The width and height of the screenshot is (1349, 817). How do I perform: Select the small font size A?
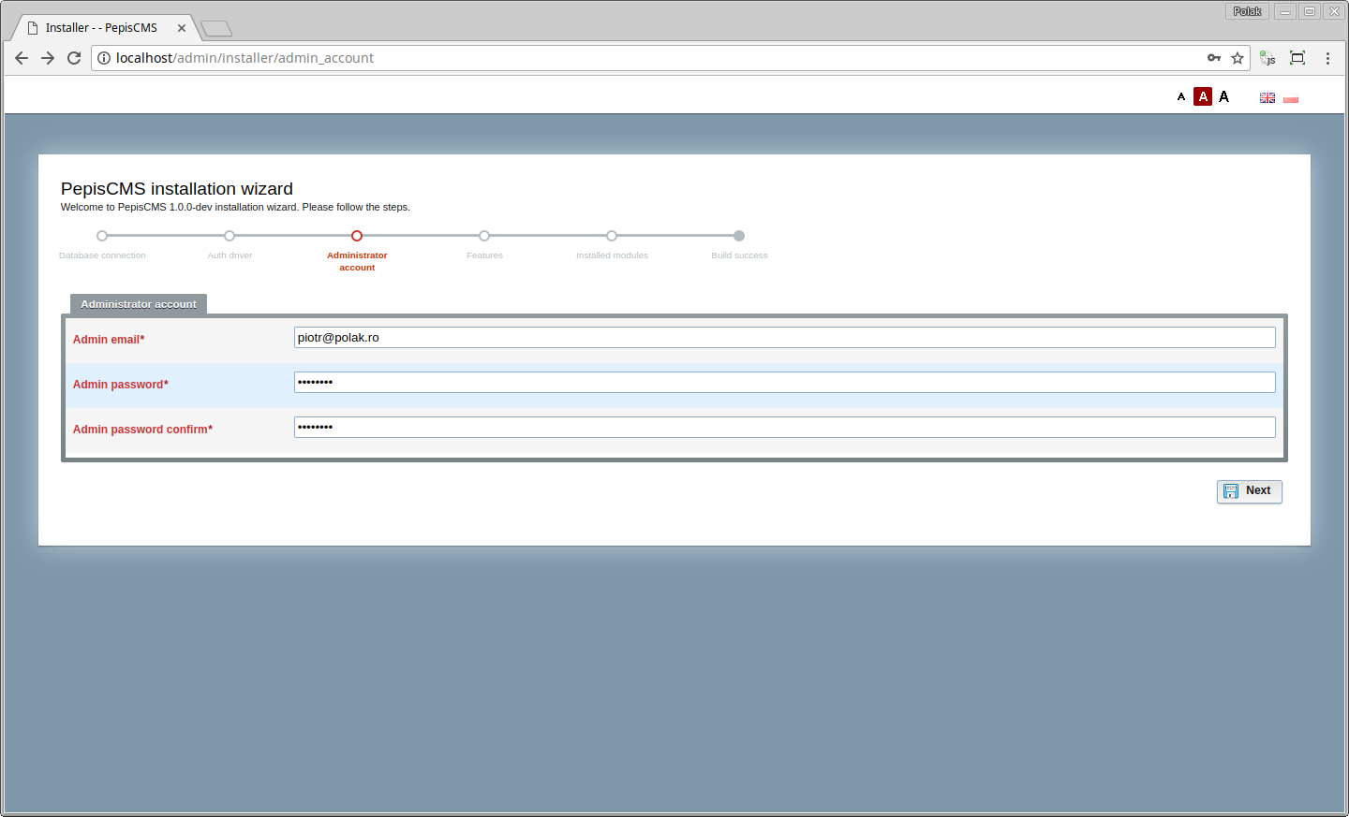(1181, 96)
